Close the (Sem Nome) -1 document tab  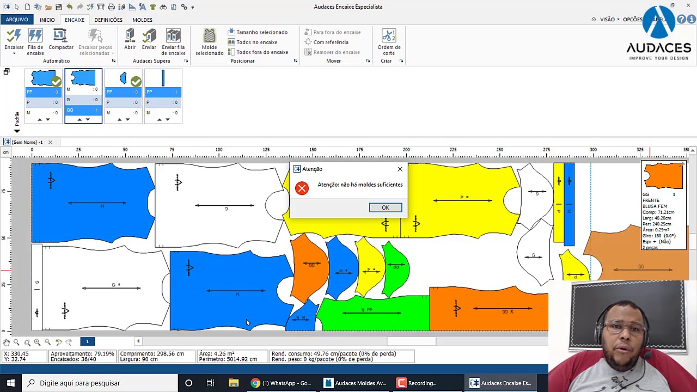point(50,143)
